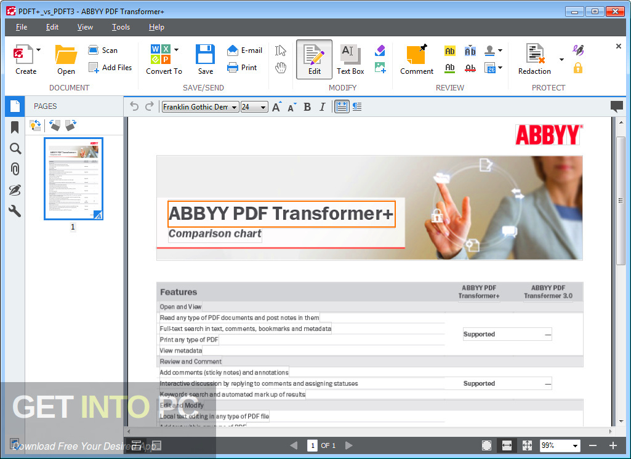Screen dimensions: 631x459
Task: Open the Search sidebar panel
Action: coord(15,148)
